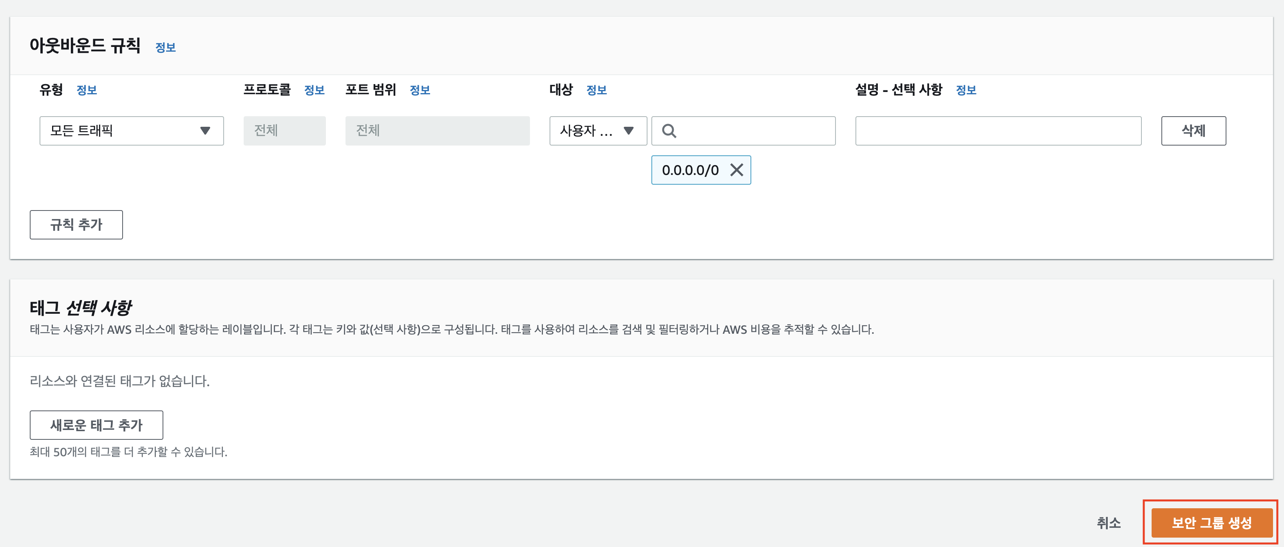
Task: Click the 0.0.0.0/0 CIDR chip label
Action: point(690,170)
